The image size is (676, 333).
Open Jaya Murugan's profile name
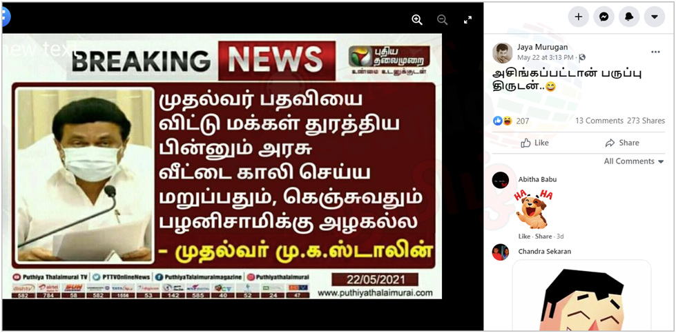[x=542, y=48]
